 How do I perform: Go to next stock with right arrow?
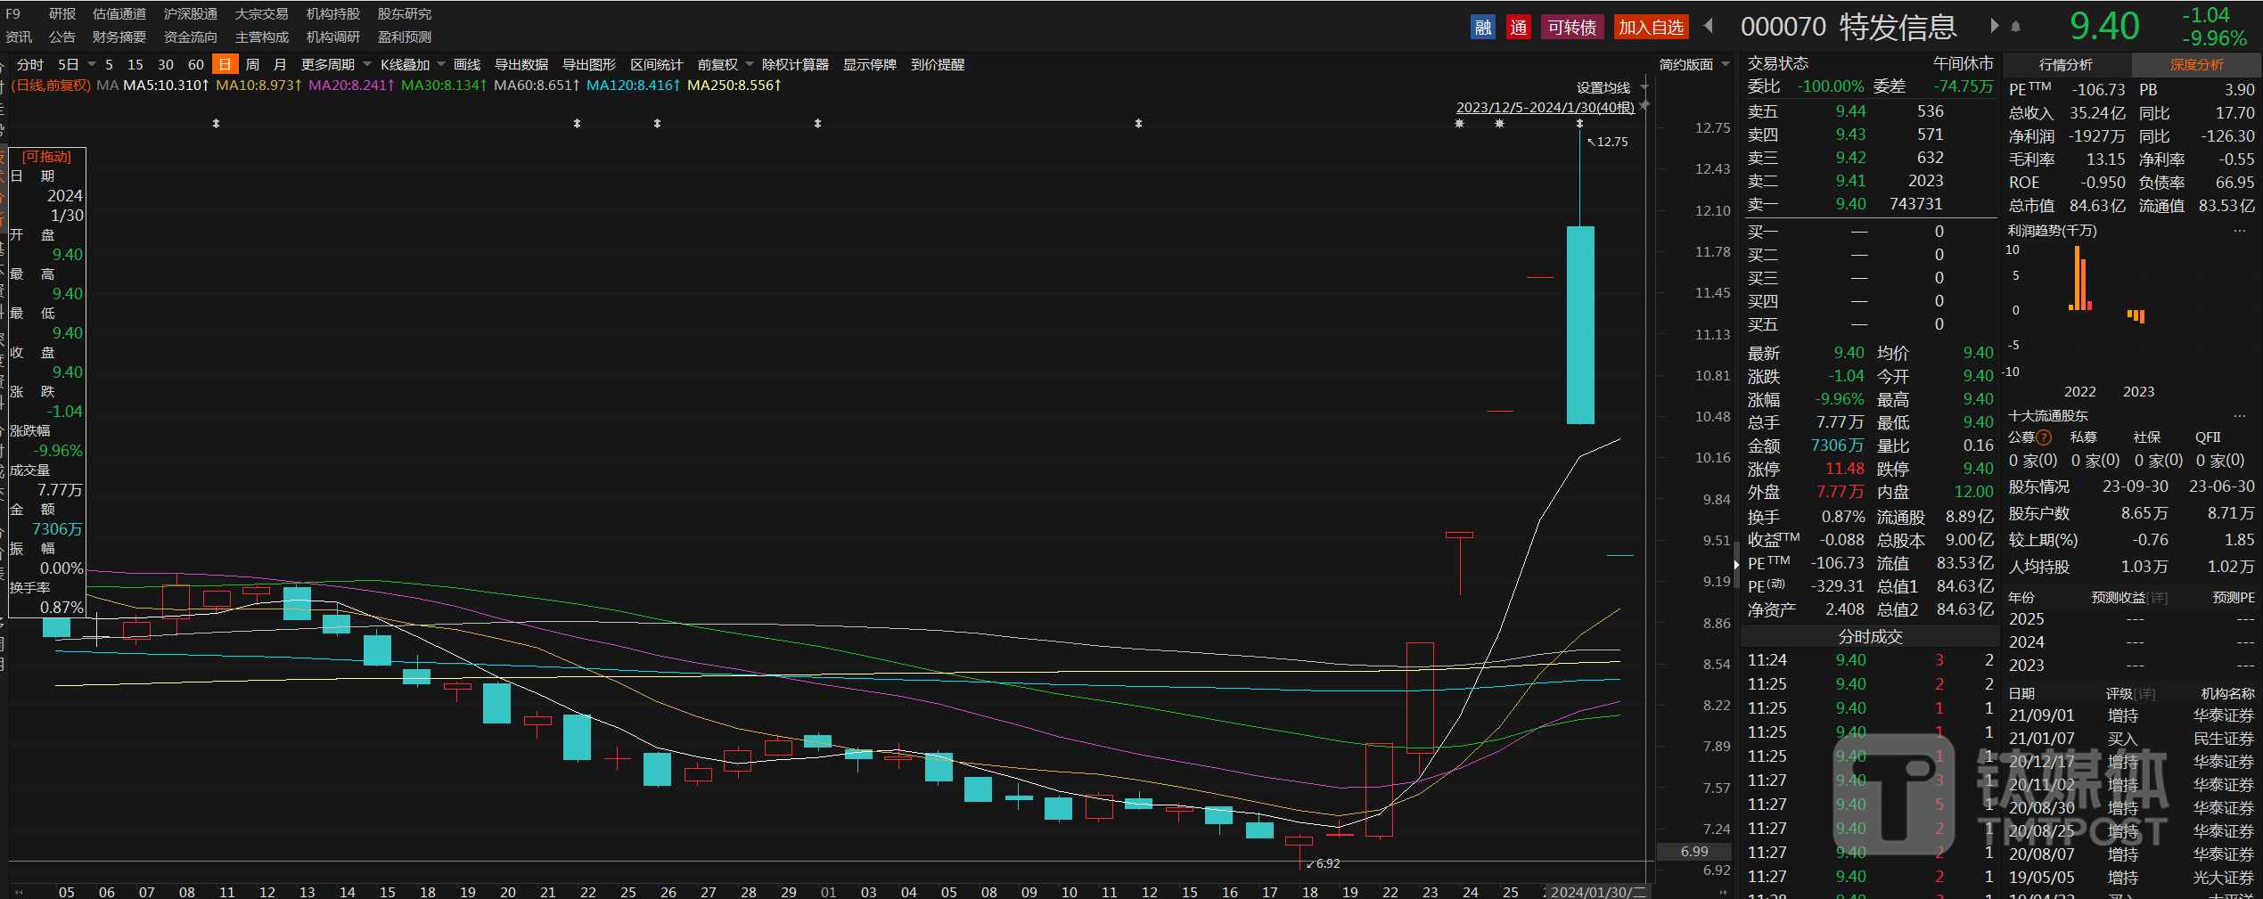pyautogui.click(x=1995, y=26)
